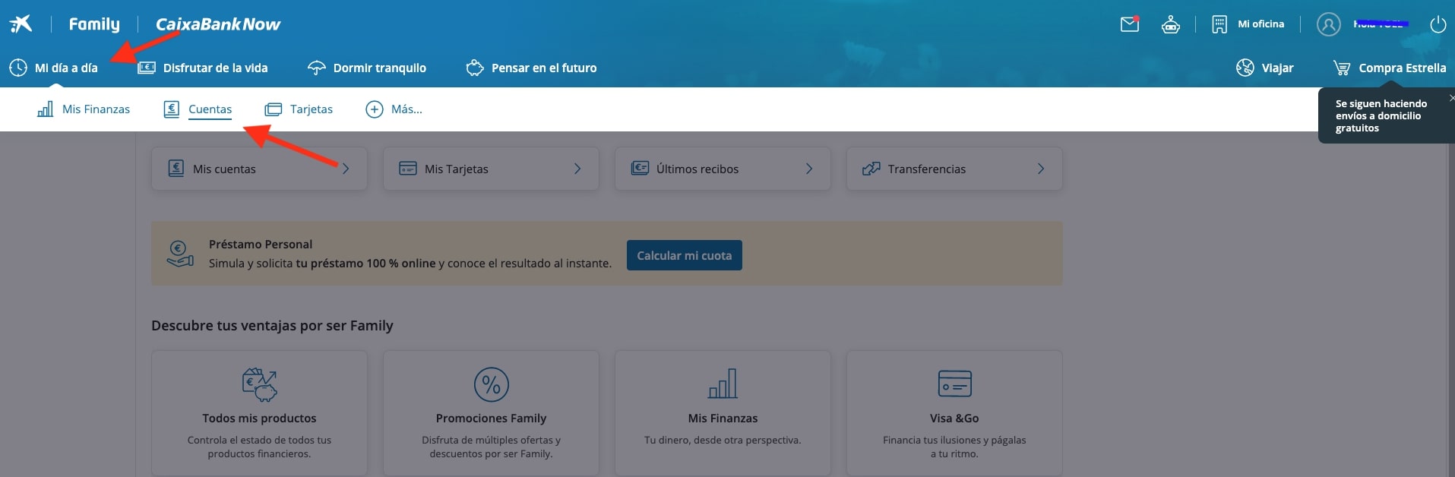The image size is (1455, 477).
Task: Click the euro document icon beside Cuentas
Action: point(172,109)
